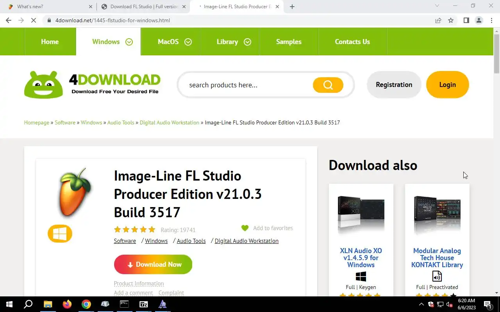Click the muted volume tray icon

point(449,305)
